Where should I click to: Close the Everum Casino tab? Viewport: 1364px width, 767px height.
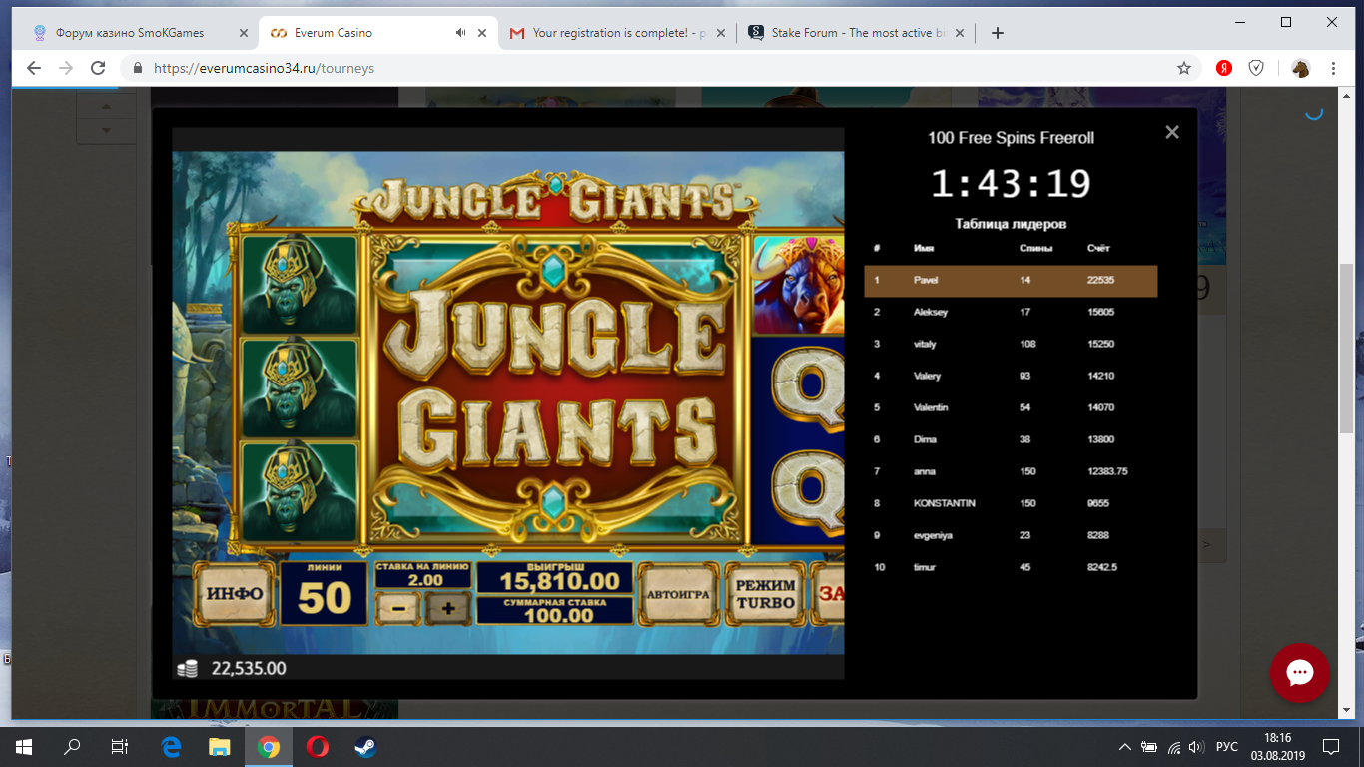(483, 33)
